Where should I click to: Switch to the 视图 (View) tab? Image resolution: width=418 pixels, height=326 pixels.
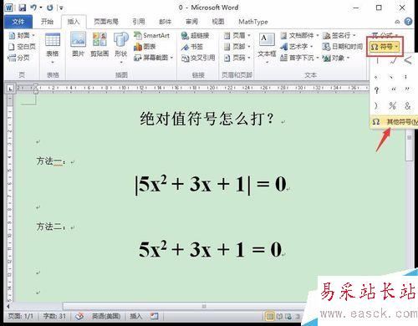coord(218,22)
